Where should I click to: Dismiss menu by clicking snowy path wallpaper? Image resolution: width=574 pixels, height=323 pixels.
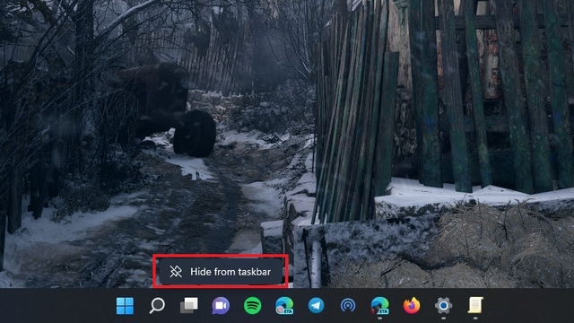tap(205, 205)
